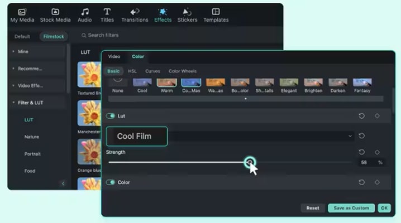401x223 pixels.
Task: Click Save as Custom button
Action: pyautogui.click(x=351, y=208)
